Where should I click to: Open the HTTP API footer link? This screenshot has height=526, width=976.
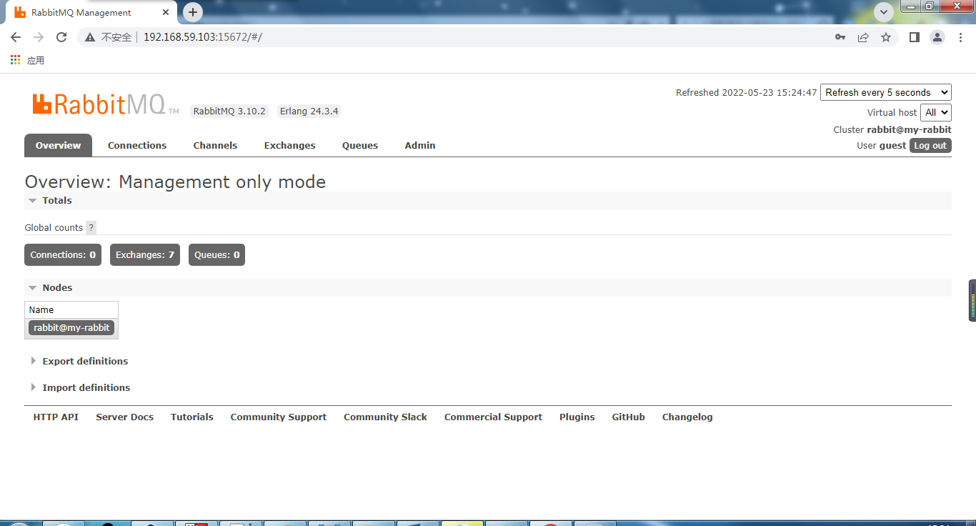(56, 417)
